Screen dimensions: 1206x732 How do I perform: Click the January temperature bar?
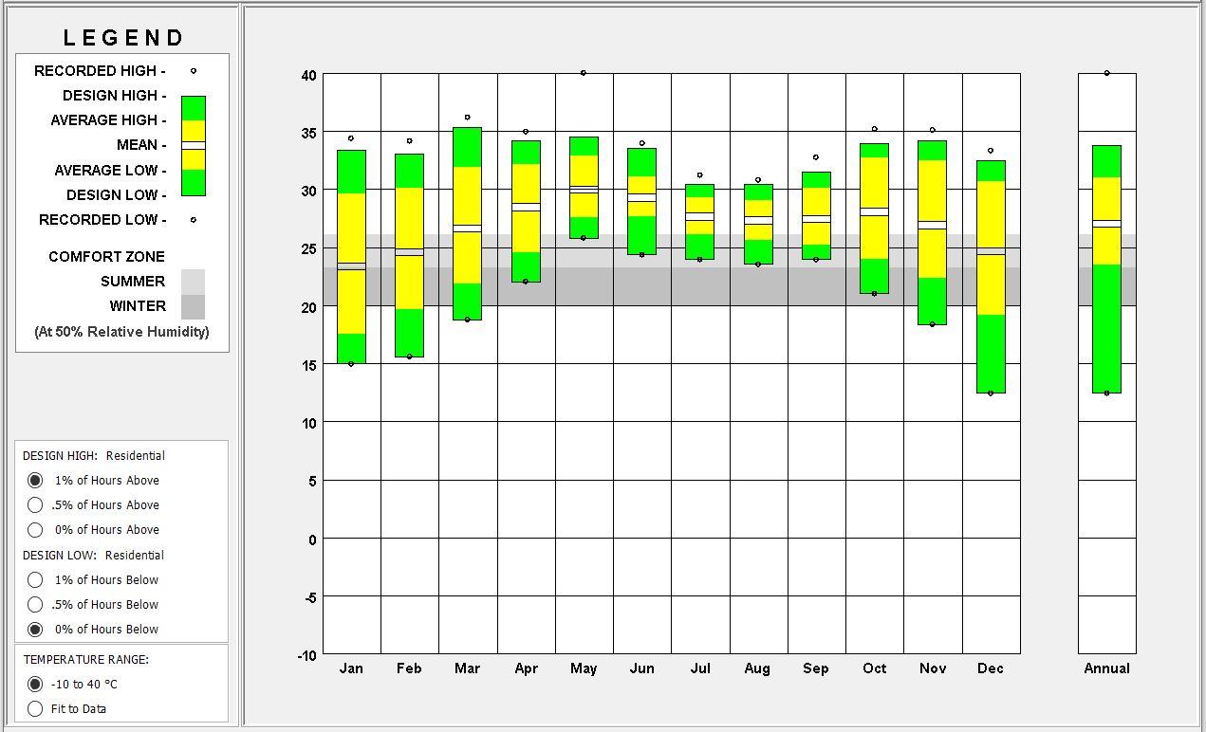coord(351,257)
